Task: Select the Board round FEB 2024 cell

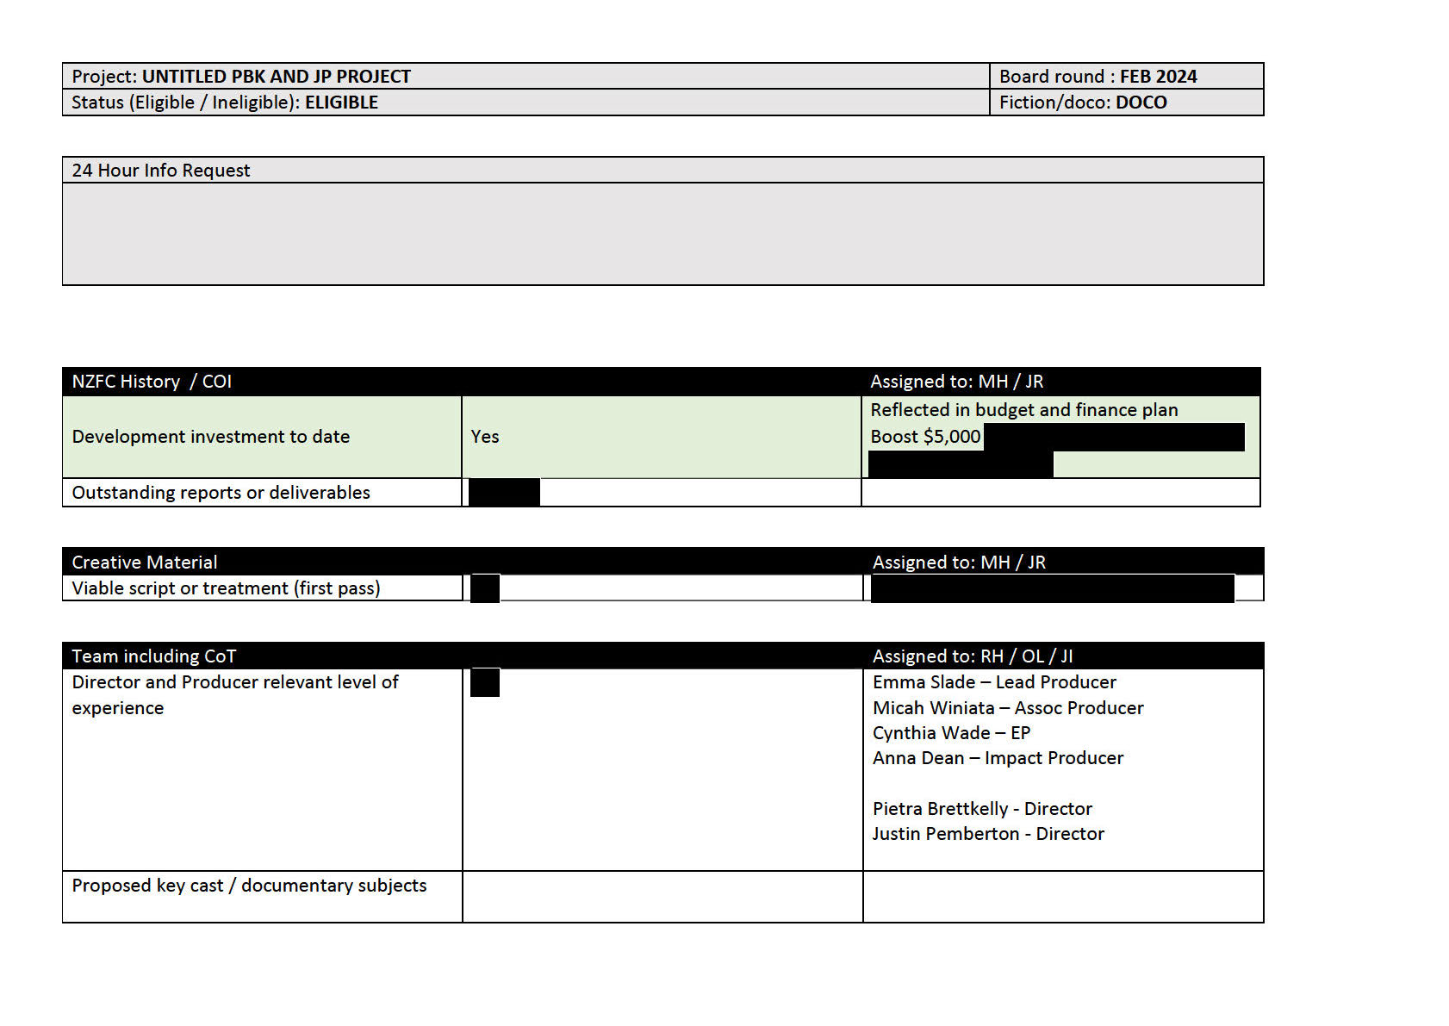Action: tap(1098, 77)
